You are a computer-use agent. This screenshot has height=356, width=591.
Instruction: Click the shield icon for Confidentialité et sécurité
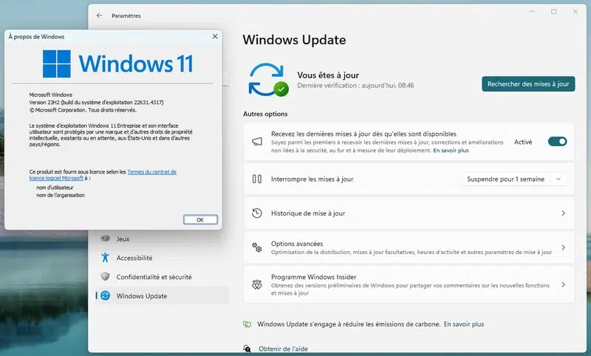[105, 277]
